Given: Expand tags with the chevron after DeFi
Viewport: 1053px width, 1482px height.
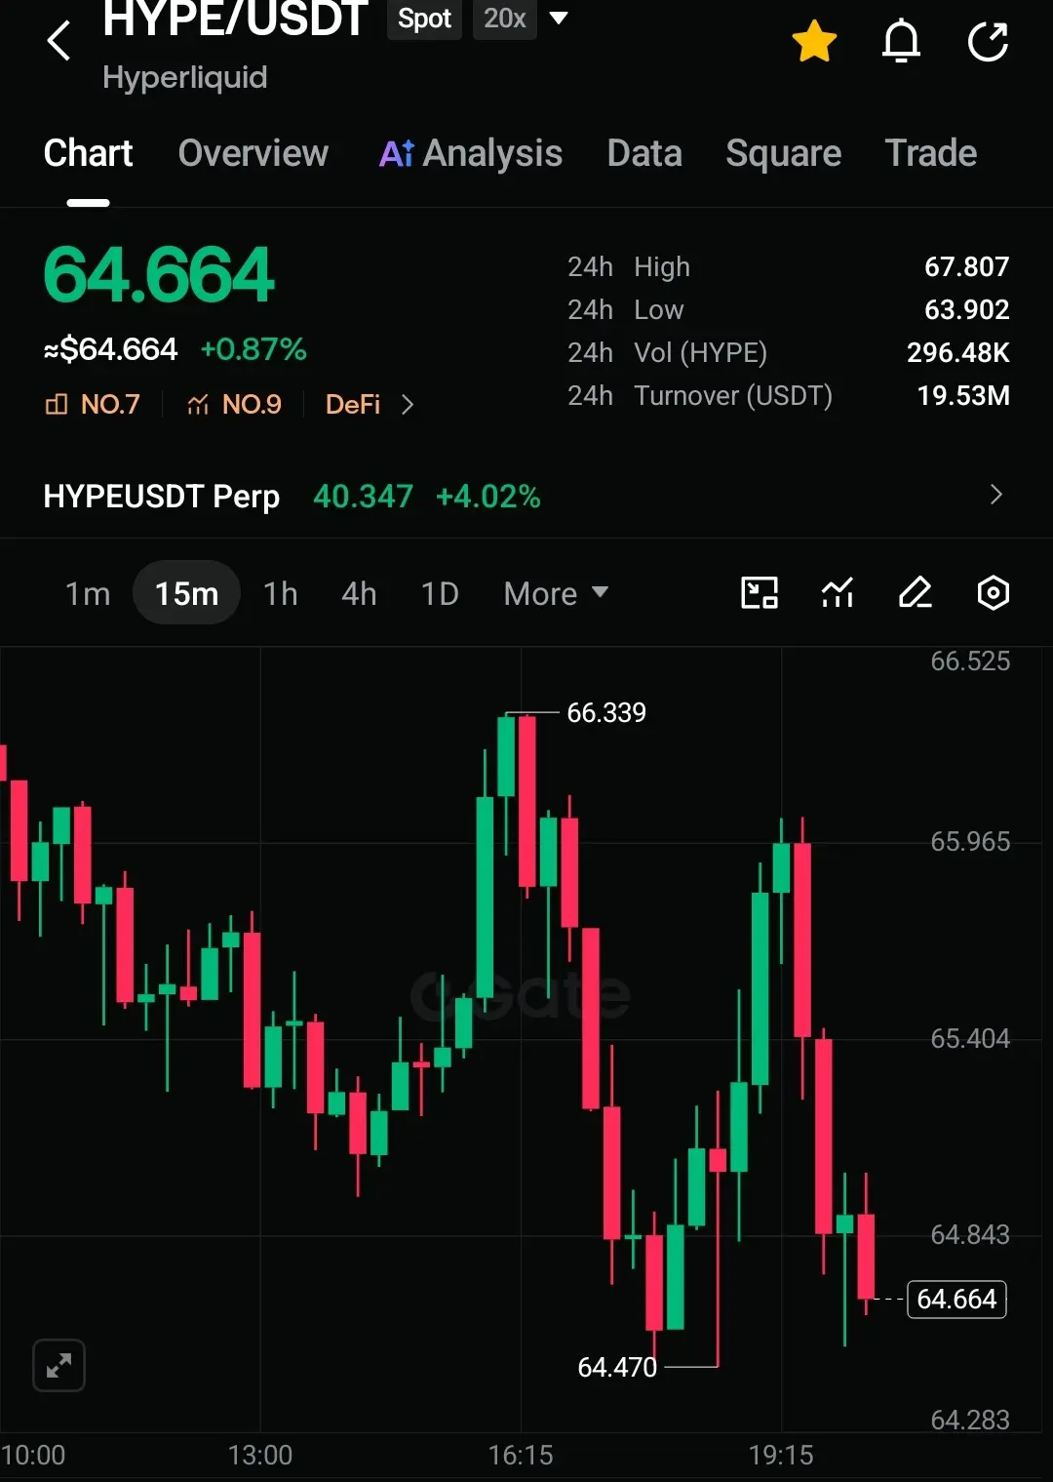Looking at the screenshot, I should tap(408, 404).
